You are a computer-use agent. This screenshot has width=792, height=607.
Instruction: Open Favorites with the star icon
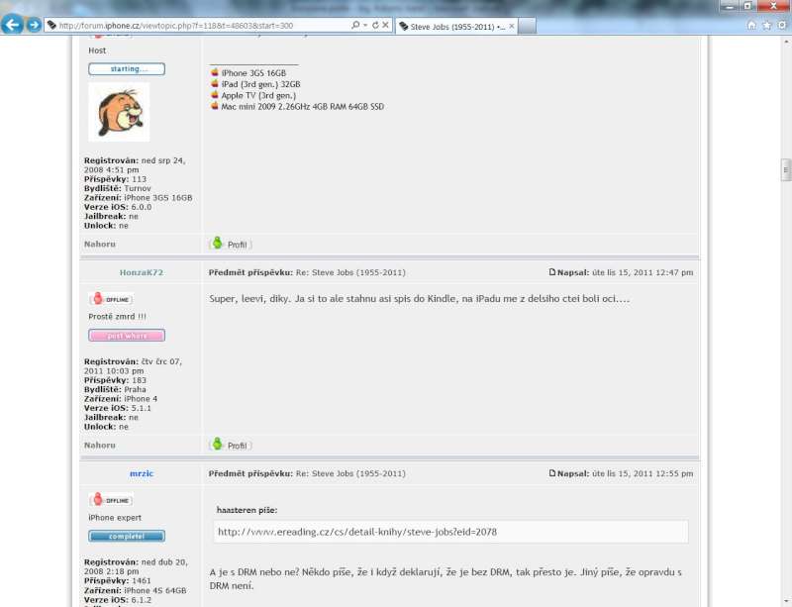(x=766, y=25)
